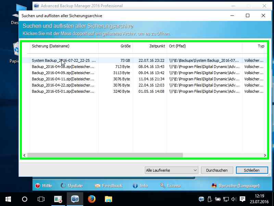This screenshot has width=274, height=206.
Task: Click timestamp 08.04.16 13:43
Action: click(151, 67)
